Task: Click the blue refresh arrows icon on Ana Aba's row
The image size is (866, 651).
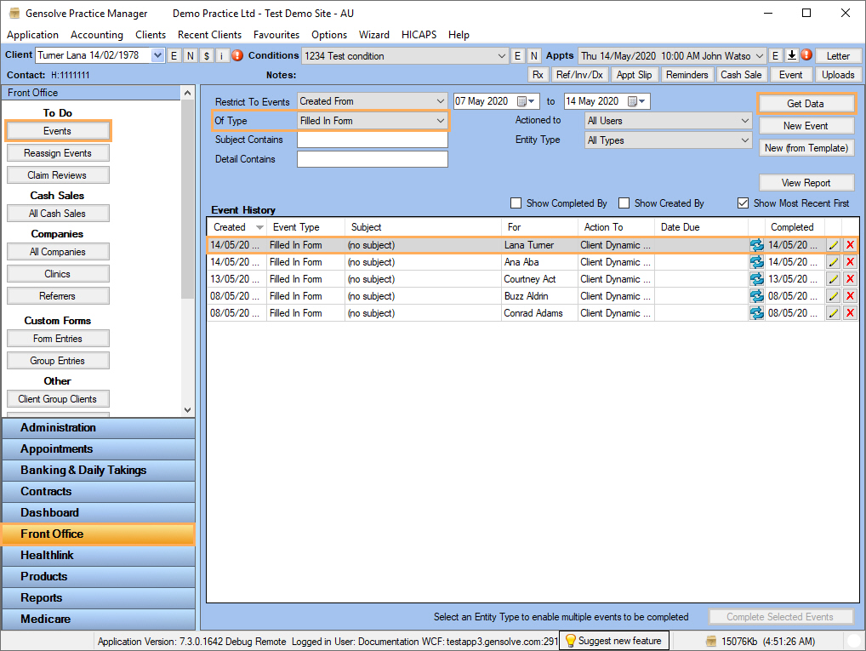Action: point(756,262)
